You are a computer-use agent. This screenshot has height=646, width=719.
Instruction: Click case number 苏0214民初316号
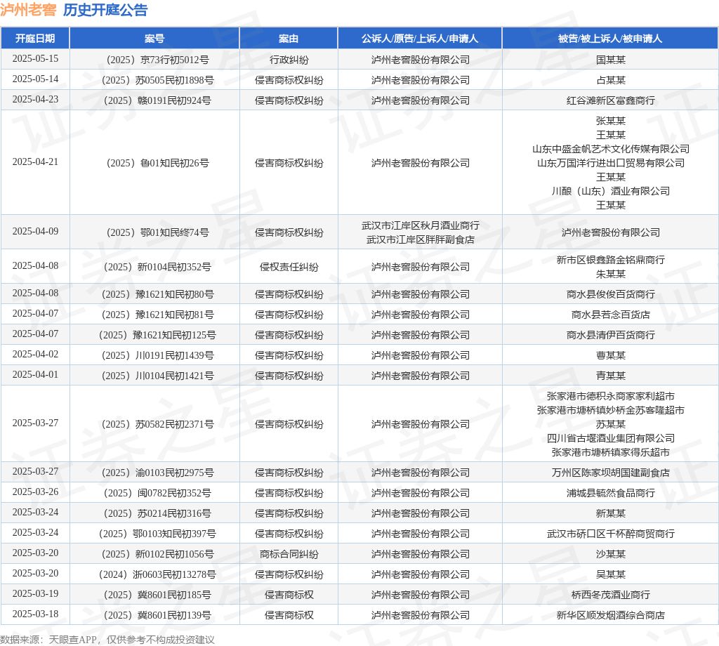157,514
